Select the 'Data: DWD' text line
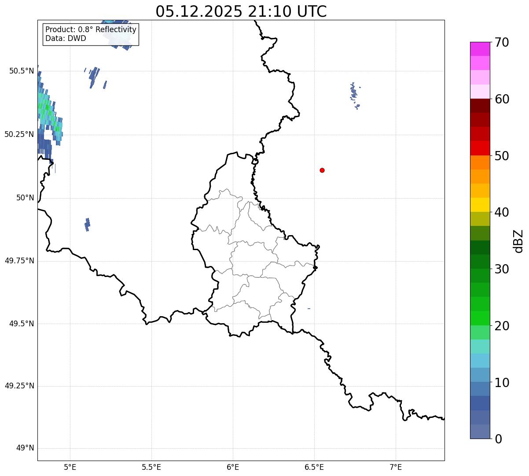Viewport: 529px width, 476px height. (x=66, y=38)
